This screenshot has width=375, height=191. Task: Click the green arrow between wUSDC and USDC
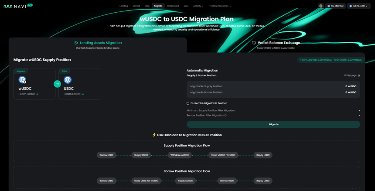57,84
